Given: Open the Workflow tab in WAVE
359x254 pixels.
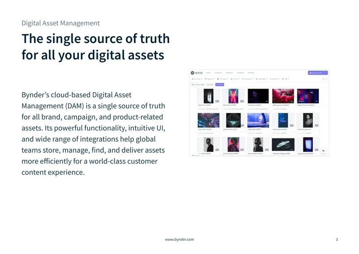Looking at the screenshot, I should [x=251, y=73].
